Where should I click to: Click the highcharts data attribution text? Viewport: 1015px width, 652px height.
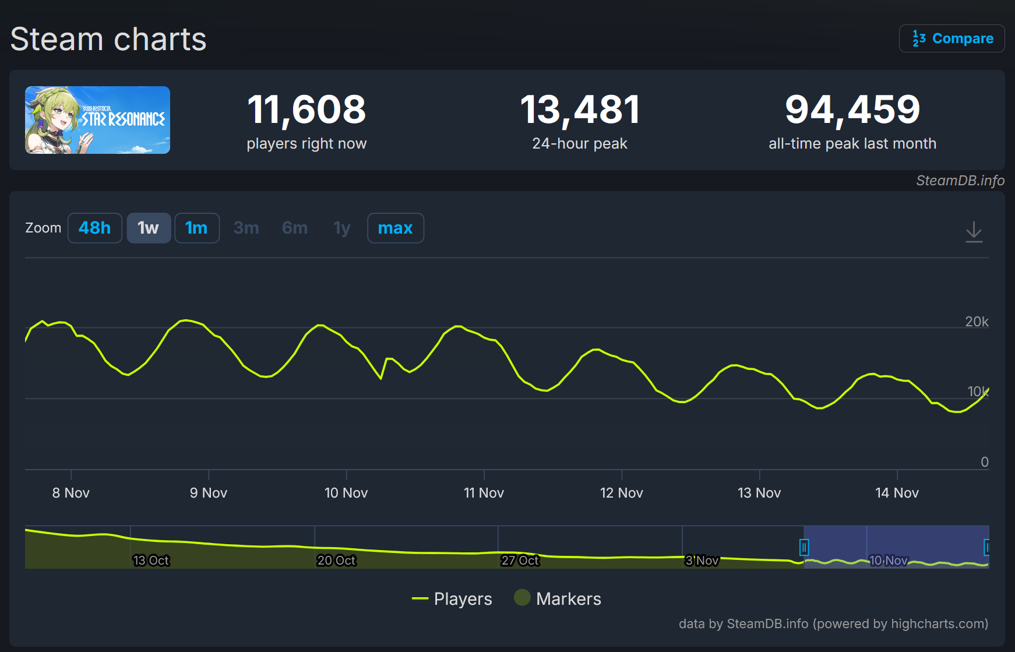833,624
